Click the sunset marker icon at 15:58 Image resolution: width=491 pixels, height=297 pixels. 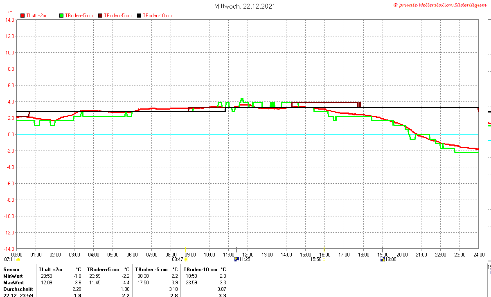pyautogui.click(x=324, y=259)
